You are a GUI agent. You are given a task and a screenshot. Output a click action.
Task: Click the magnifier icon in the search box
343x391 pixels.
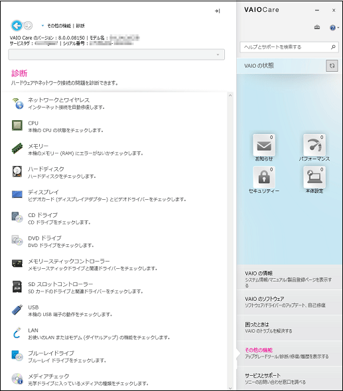pyautogui.click(x=333, y=47)
